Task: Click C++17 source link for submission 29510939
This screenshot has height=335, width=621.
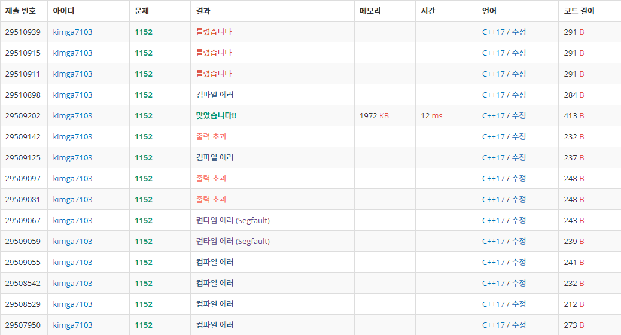Action: (493, 32)
